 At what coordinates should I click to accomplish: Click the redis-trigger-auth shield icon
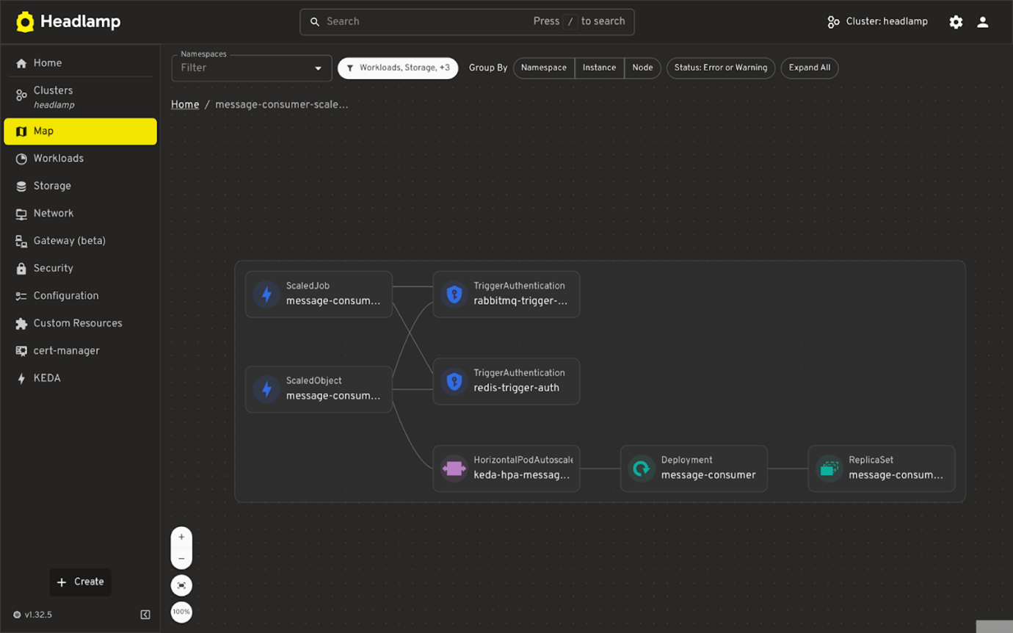[454, 382]
